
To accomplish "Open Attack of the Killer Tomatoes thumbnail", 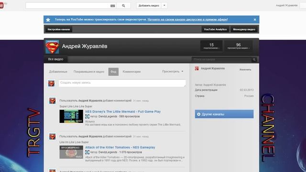I will tap(71, 152).
